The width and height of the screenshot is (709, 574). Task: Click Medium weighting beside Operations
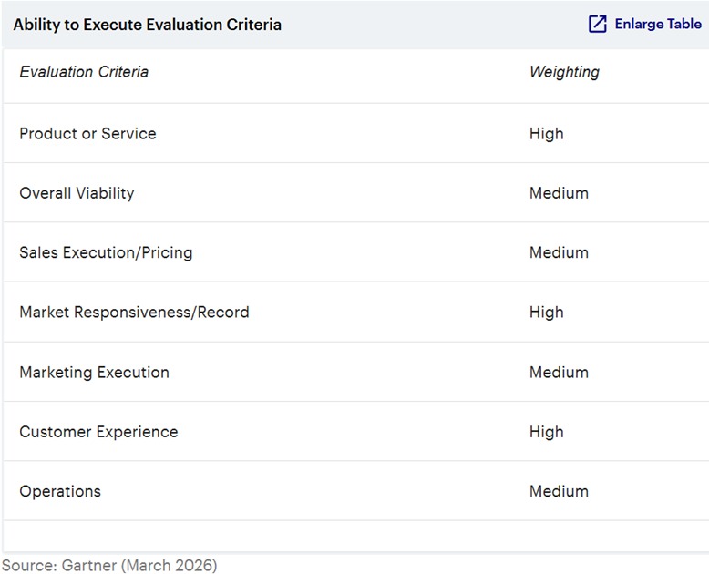click(559, 491)
